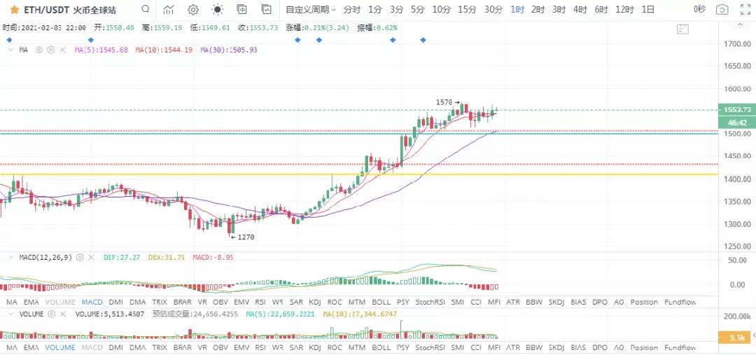Image resolution: width=756 pixels, height=355 pixels.
Task: Select the 12时 interval
Action: pos(624,9)
